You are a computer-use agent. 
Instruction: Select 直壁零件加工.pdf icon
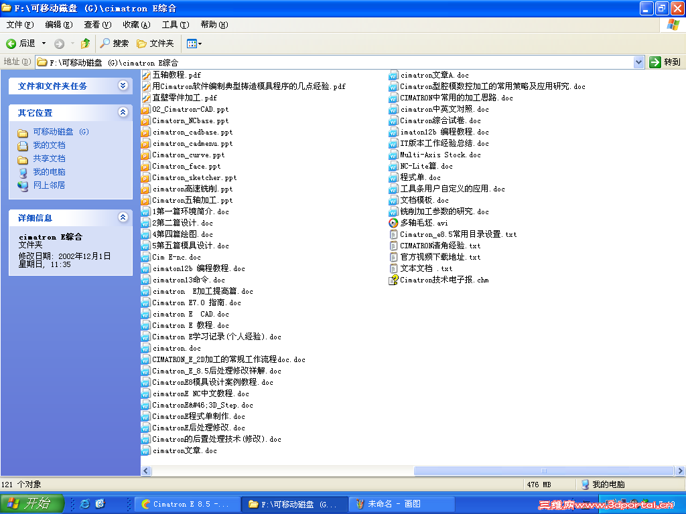146,98
